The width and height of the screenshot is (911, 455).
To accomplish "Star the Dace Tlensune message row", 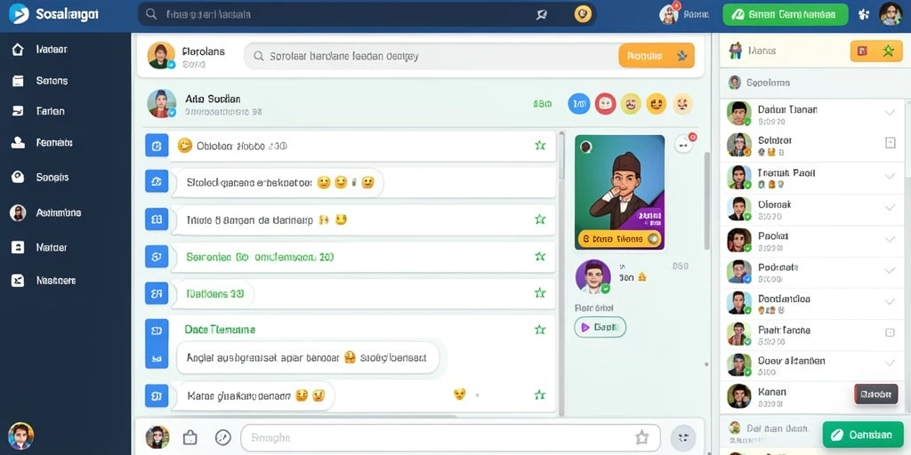I will [x=540, y=330].
